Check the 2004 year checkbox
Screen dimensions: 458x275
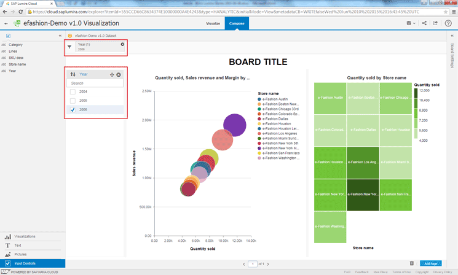[x=73, y=91]
